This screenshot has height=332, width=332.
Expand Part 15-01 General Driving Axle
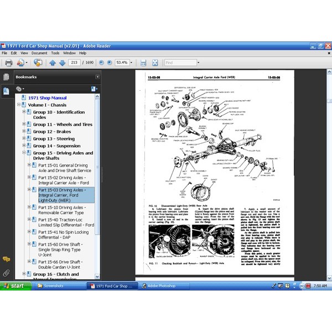(x=29, y=164)
